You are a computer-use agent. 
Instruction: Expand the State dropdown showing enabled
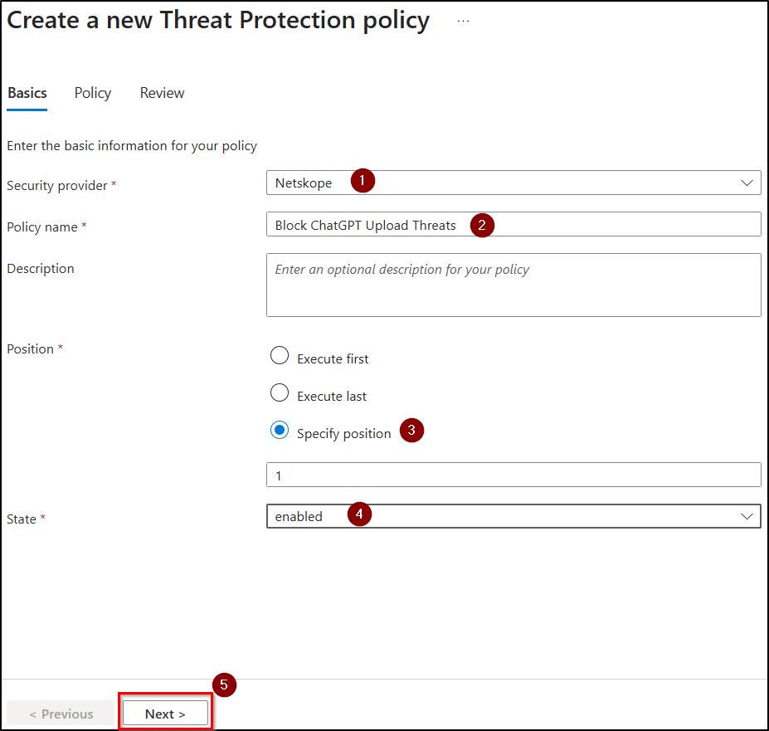pyautogui.click(x=513, y=516)
